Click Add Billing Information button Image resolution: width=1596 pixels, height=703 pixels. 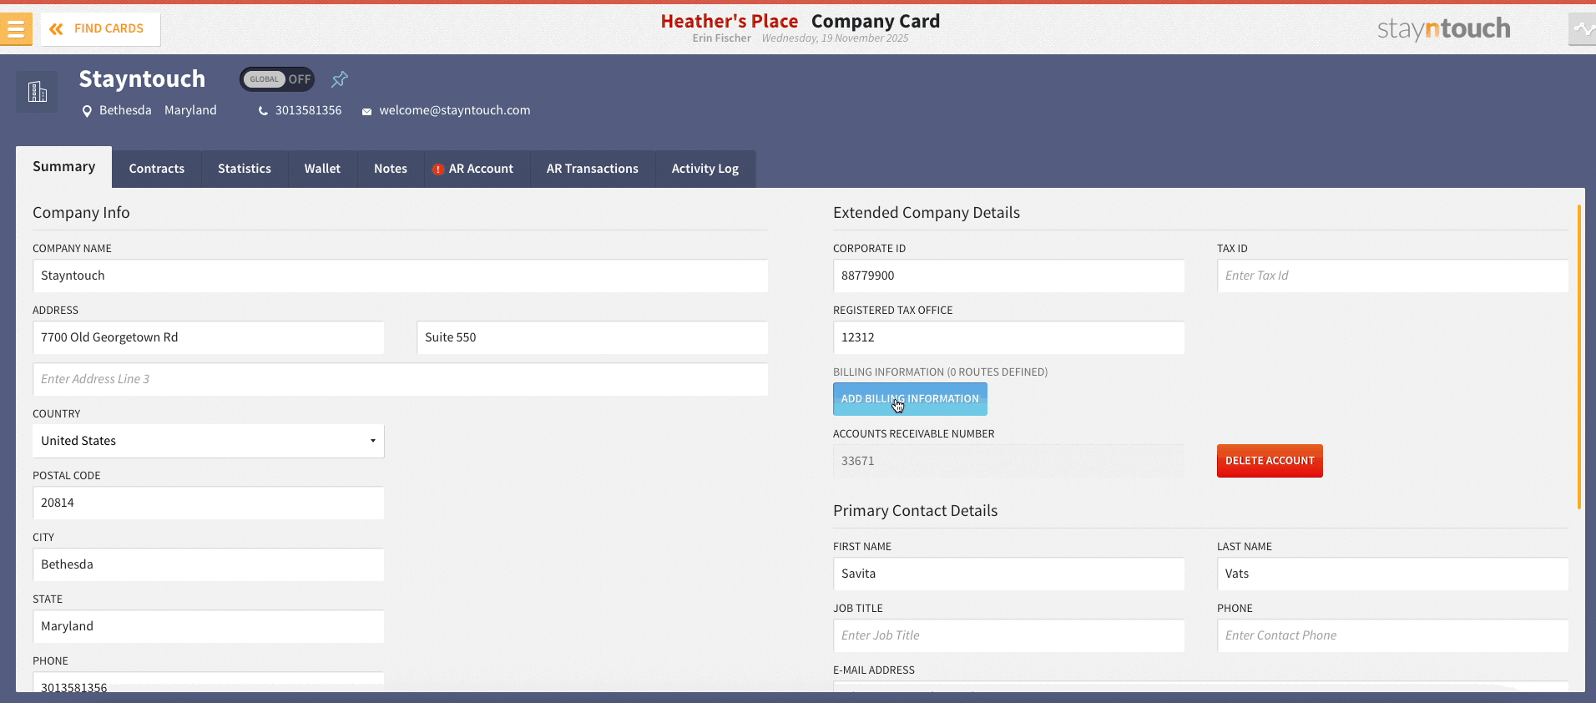[910, 399]
